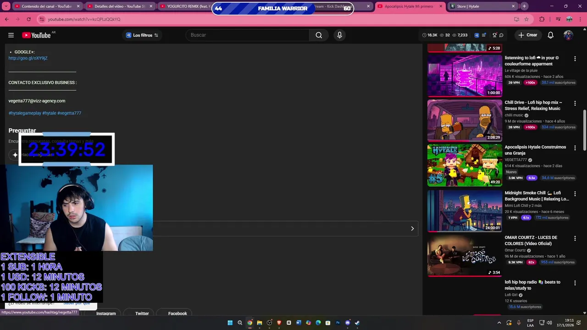587x330 pixels.
Task: Open the Lofi Girl channel name
Action: (x=511, y=295)
